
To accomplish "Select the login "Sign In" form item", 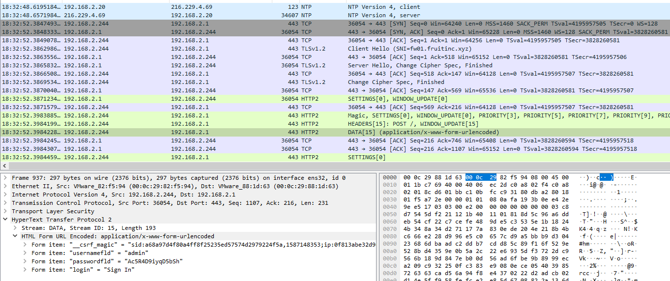I will click(83, 270).
